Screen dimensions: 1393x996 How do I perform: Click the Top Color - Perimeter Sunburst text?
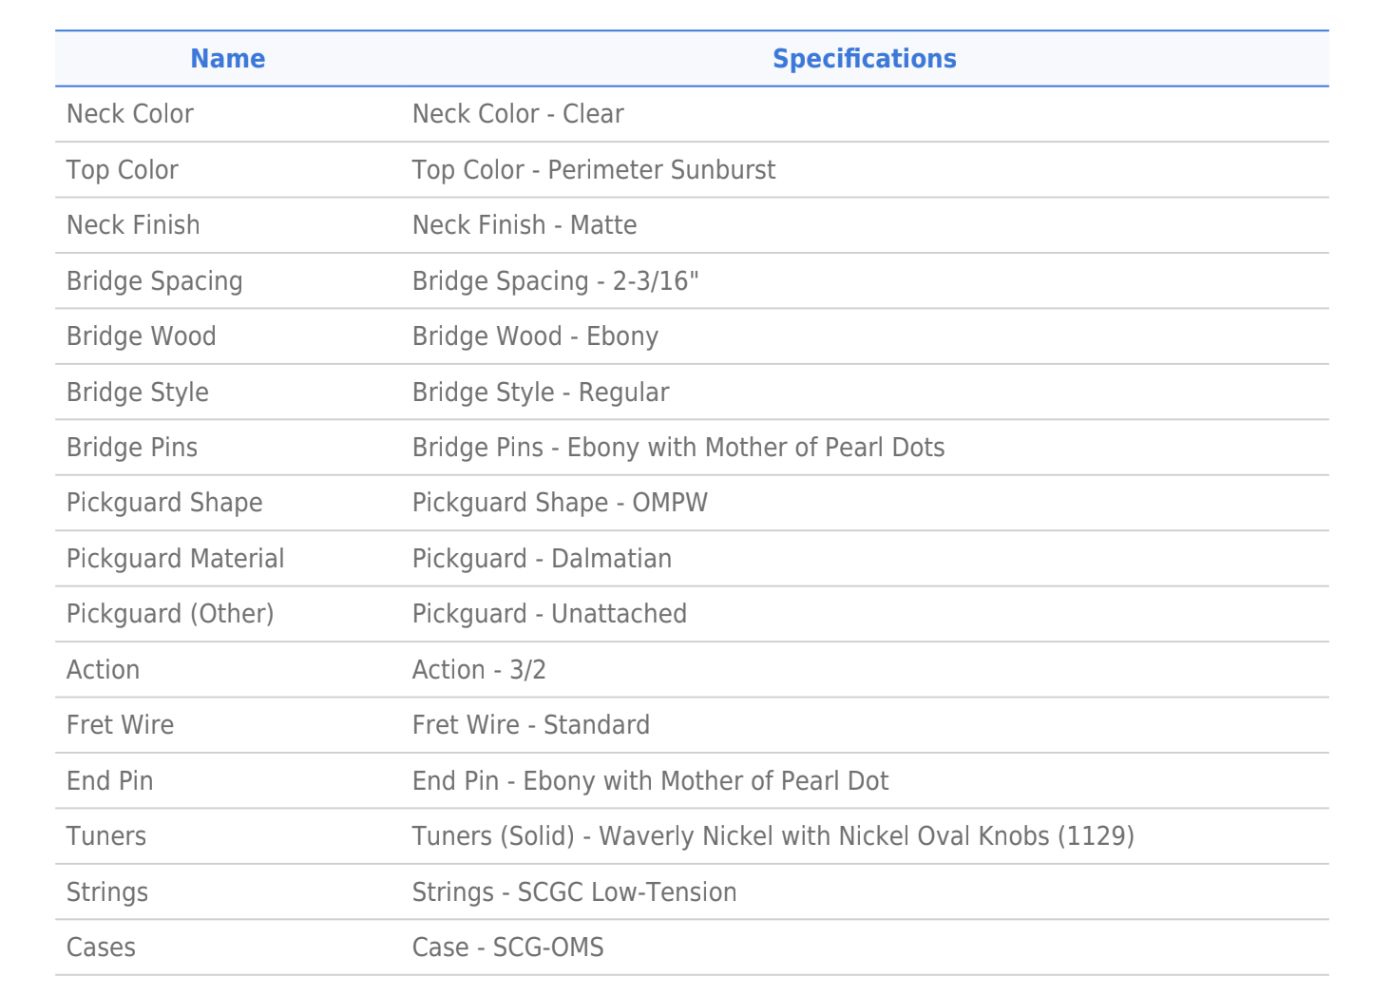coord(594,170)
